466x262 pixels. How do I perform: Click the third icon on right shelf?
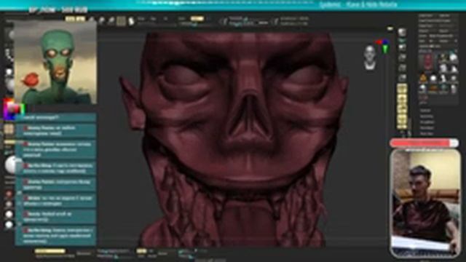click(402, 47)
